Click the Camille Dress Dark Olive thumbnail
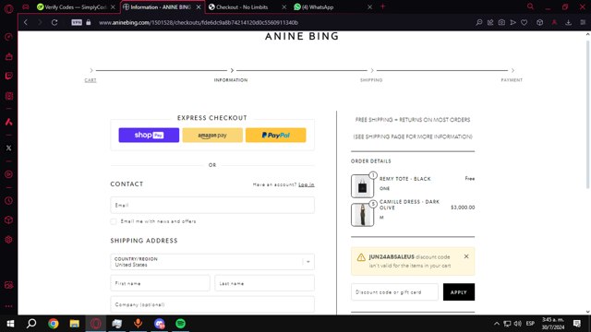The height and width of the screenshot is (332, 591). (x=362, y=215)
